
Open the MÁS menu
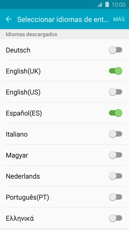pos(119,19)
